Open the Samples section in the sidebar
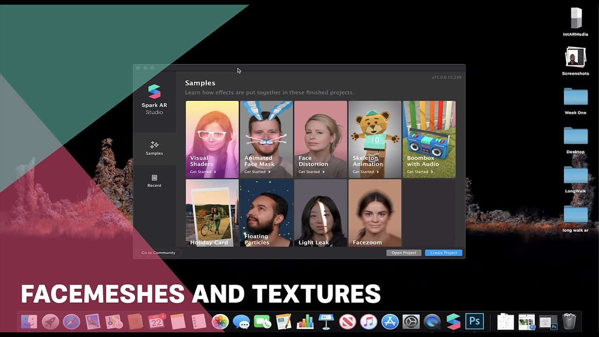Viewport: 599px width, 337px height. [x=154, y=148]
